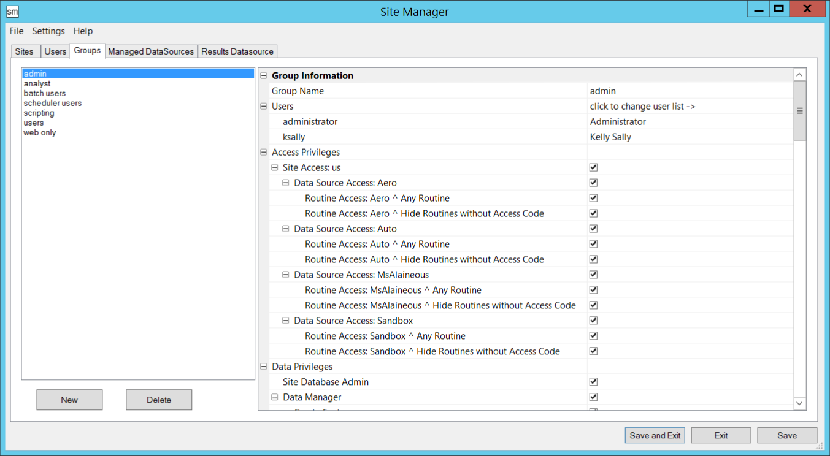Click the New group button

(69, 400)
